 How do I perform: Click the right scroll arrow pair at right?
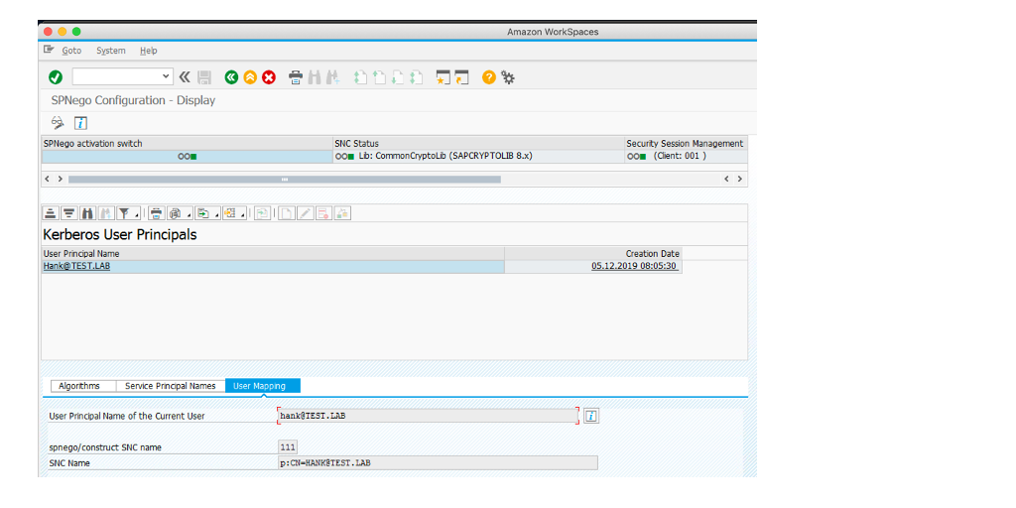[x=733, y=179]
